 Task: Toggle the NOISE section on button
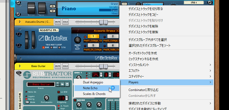[75, 100]
